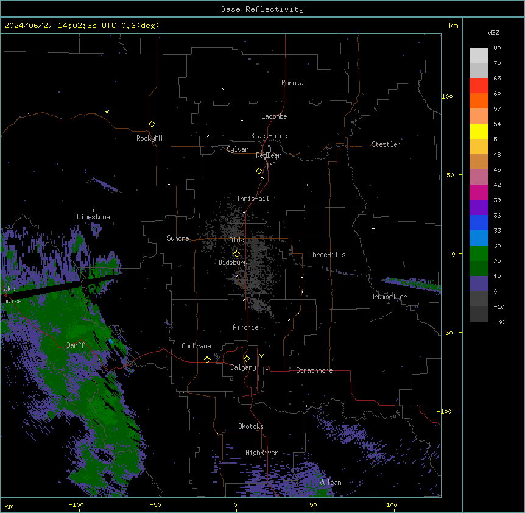Image resolution: width=525 pixels, height=513 pixels.
Task: Click the 80 value in the dBZ legend
Action: point(497,48)
